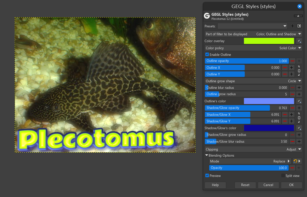
Task: Close the GEGL Styles dialog
Action: (x=300, y=7)
